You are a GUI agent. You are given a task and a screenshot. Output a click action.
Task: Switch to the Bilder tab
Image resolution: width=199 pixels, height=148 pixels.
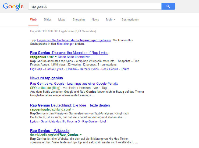pos(48,20)
